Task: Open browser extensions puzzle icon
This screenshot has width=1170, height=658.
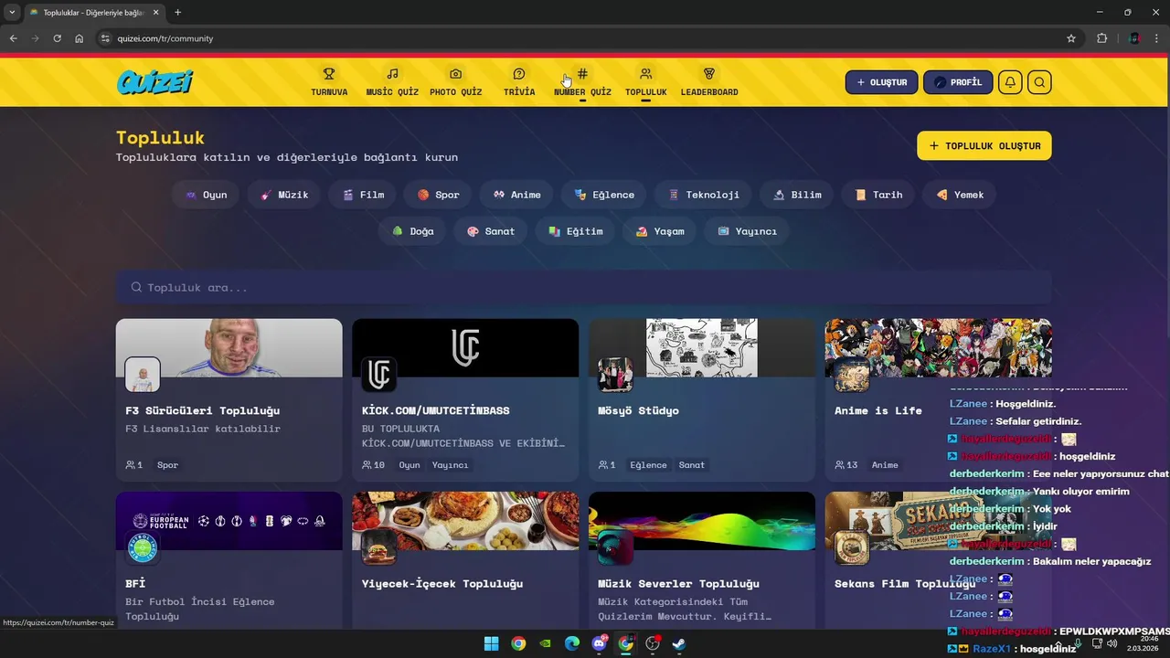Action: click(x=1101, y=38)
